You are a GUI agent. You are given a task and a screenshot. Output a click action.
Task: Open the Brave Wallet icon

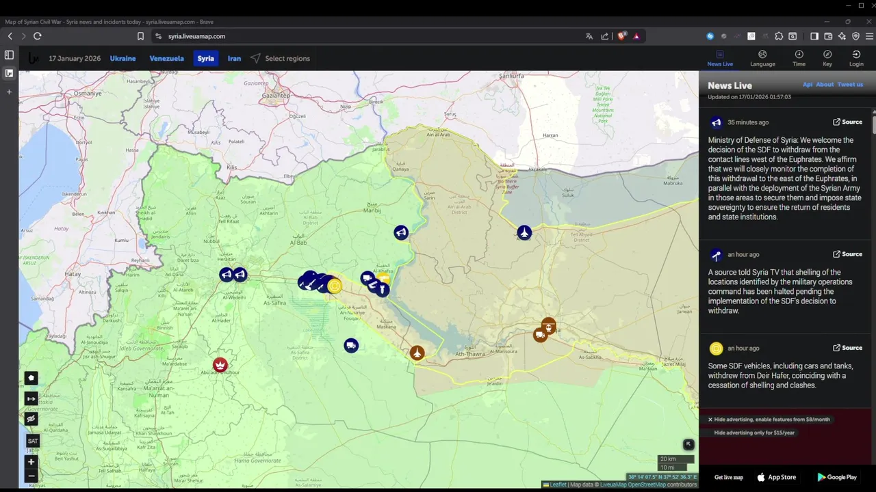click(x=828, y=36)
